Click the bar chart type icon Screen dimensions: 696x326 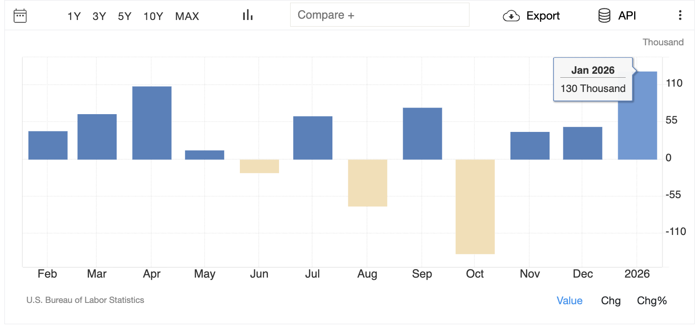tap(247, 15)
